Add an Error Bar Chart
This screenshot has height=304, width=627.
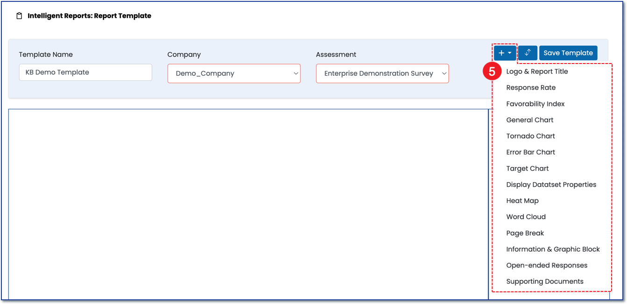pyautogui.click(x=531, y=152)
